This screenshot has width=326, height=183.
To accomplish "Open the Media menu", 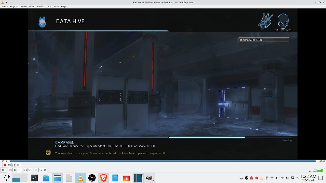I will point(5,6).
